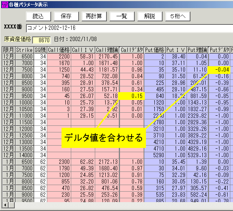Select Call theoretical value 1671.48

pos(107,63)
